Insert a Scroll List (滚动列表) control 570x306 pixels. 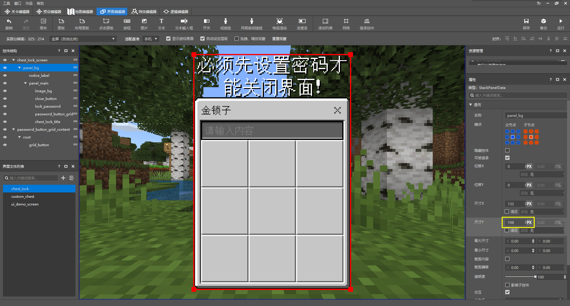[325, 24]
